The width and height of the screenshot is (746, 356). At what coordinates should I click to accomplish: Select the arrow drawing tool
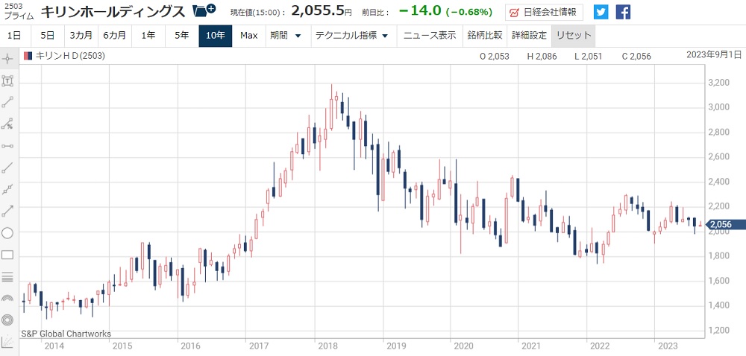point(7,212)
